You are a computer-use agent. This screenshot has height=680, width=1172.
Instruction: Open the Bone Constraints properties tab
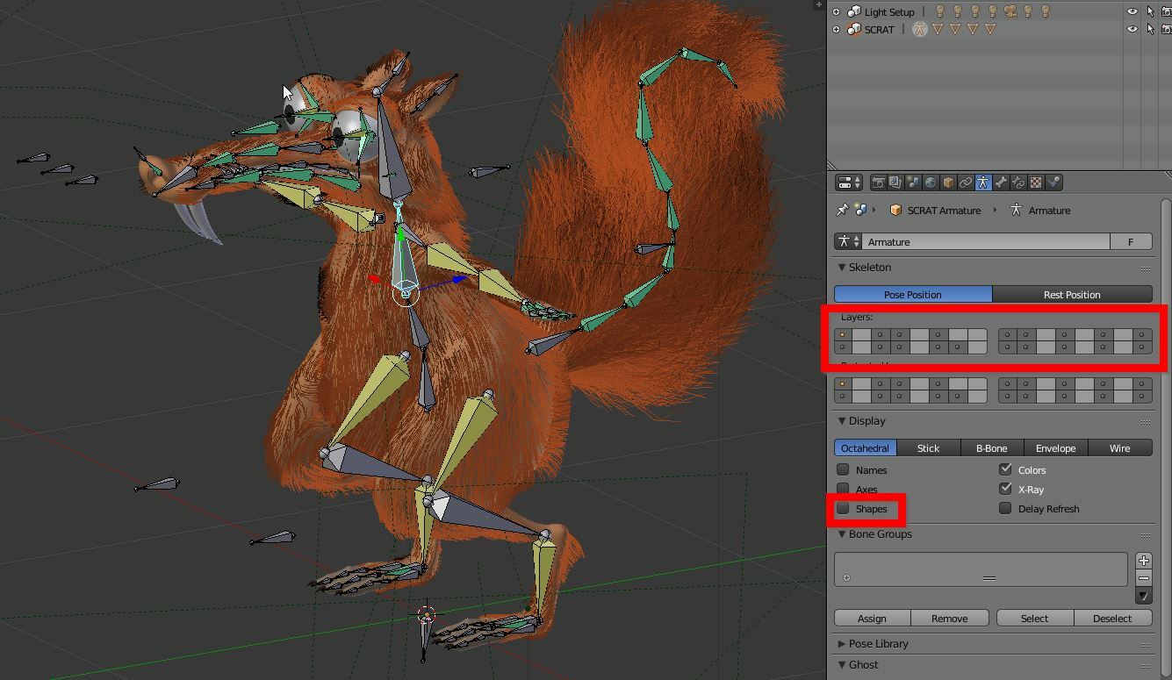pos(1018,183)
